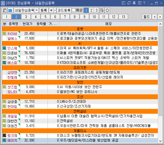Select the 유리기판 orange group header
164x145 pixels.
coord(80,68)
